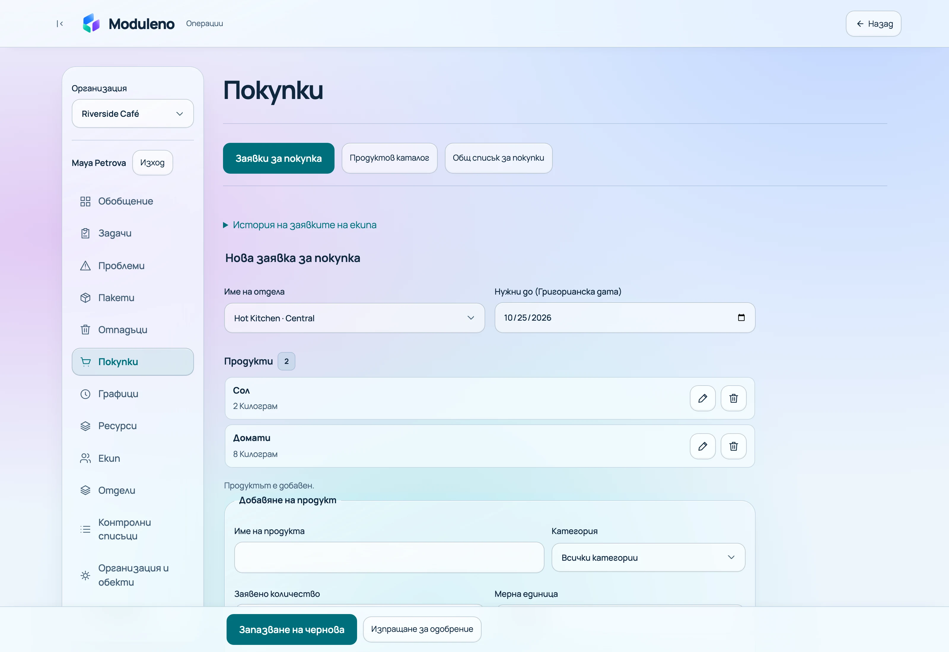
Task: Open the calendar picker icon in date field
Action: click(x=741, y=317)
